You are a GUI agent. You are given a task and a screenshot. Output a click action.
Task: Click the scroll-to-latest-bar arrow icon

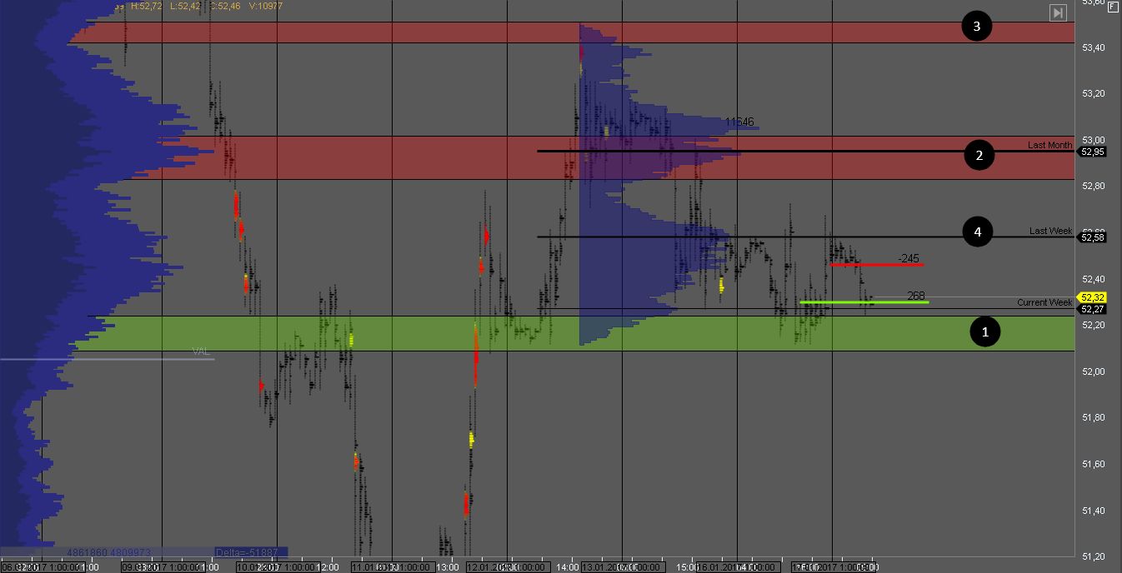click(1058, 12)
